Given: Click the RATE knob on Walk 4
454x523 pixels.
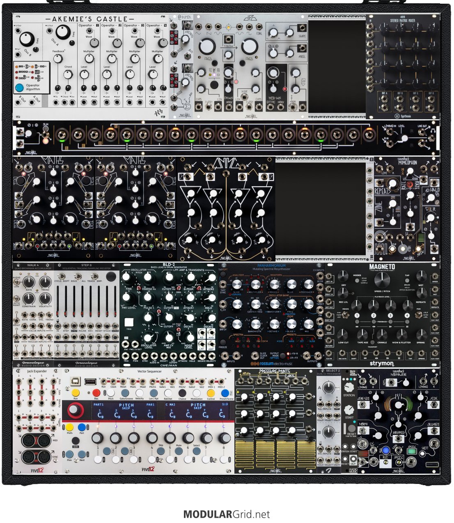Looking at the screenshot, I should click(29, 282).
